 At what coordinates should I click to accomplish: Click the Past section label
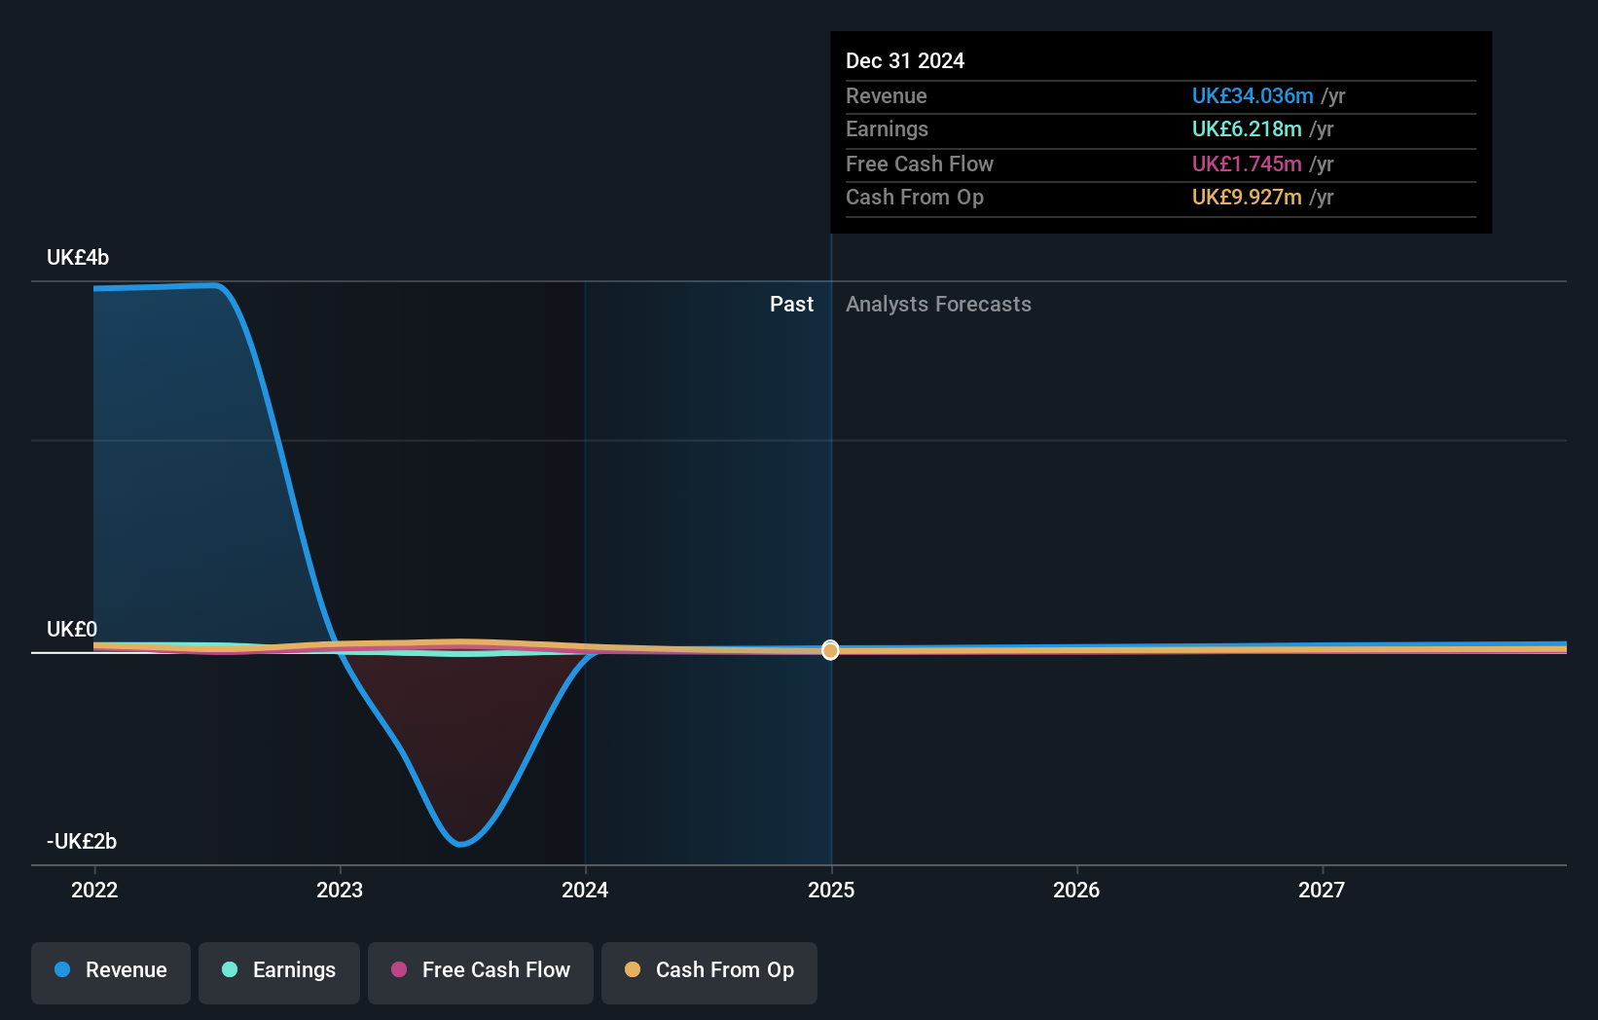[791, 305]
